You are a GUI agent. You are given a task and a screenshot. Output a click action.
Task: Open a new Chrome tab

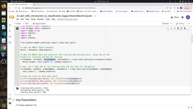point(34,5)
